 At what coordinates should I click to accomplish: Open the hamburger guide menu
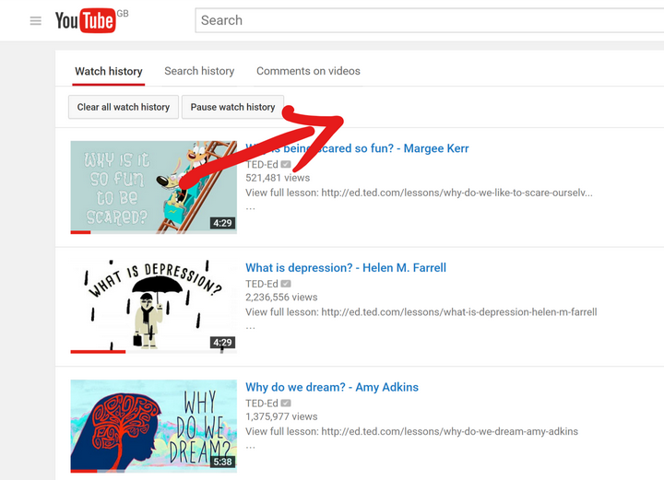pyautogui.click(x=36, y=20)
